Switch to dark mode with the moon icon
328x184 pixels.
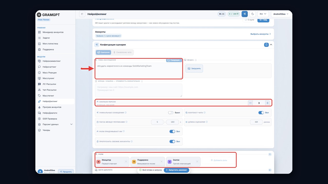[252, 14]
